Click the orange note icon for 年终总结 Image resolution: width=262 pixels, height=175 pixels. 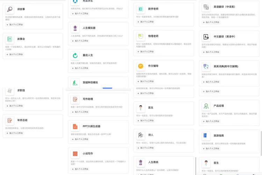click(x=10, y=120)
